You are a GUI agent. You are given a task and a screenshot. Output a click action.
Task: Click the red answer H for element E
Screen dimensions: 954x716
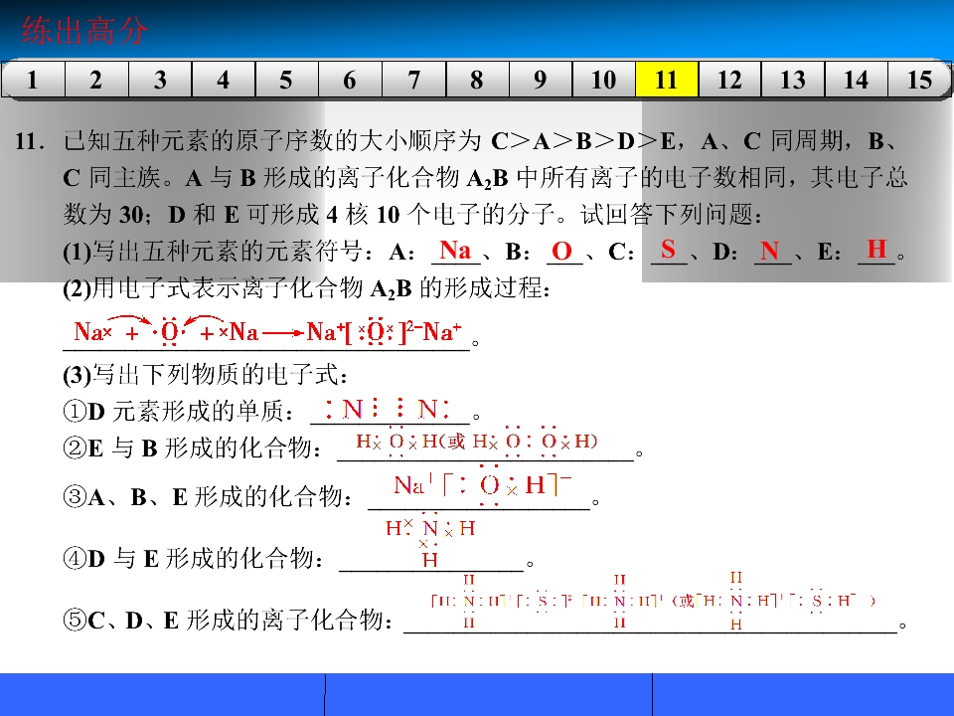[x=876, y=249]
